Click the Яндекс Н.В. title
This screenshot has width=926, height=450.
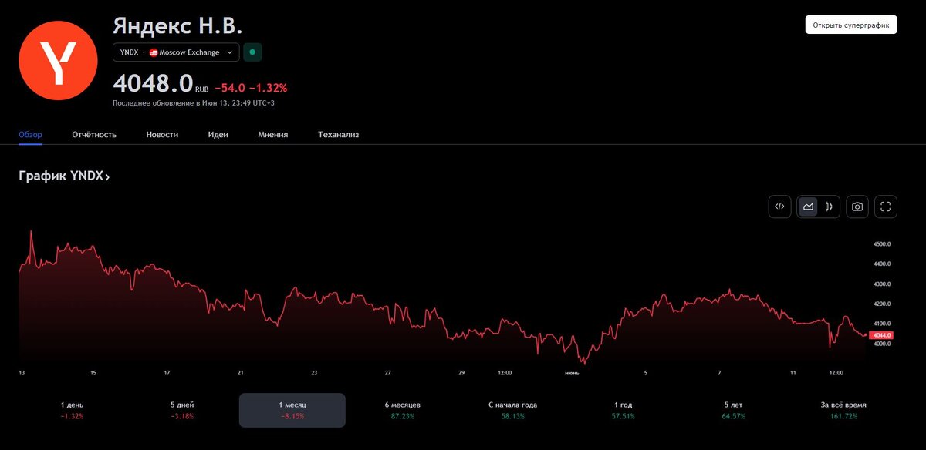click(177, 25)
